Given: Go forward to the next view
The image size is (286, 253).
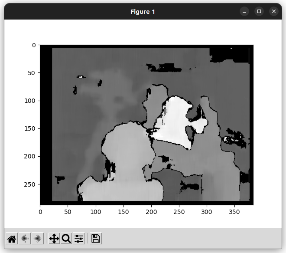Looking at the screenshot, I should [38, 238].
